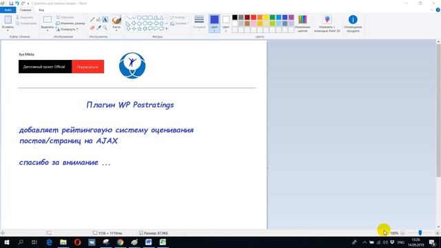
Task: Expand the Brushes dropdown arrow
Action: pos(116,30)
